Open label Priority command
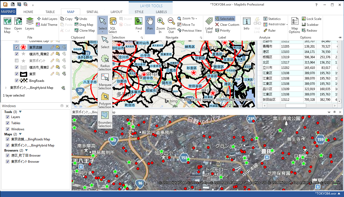The width and height of the screenshot is (344, 197). 223,31
